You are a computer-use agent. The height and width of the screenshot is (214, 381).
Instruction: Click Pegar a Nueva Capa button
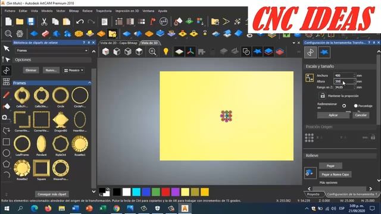coord(335,174)
